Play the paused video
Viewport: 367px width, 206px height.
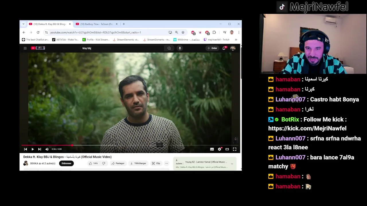(33, 149)
